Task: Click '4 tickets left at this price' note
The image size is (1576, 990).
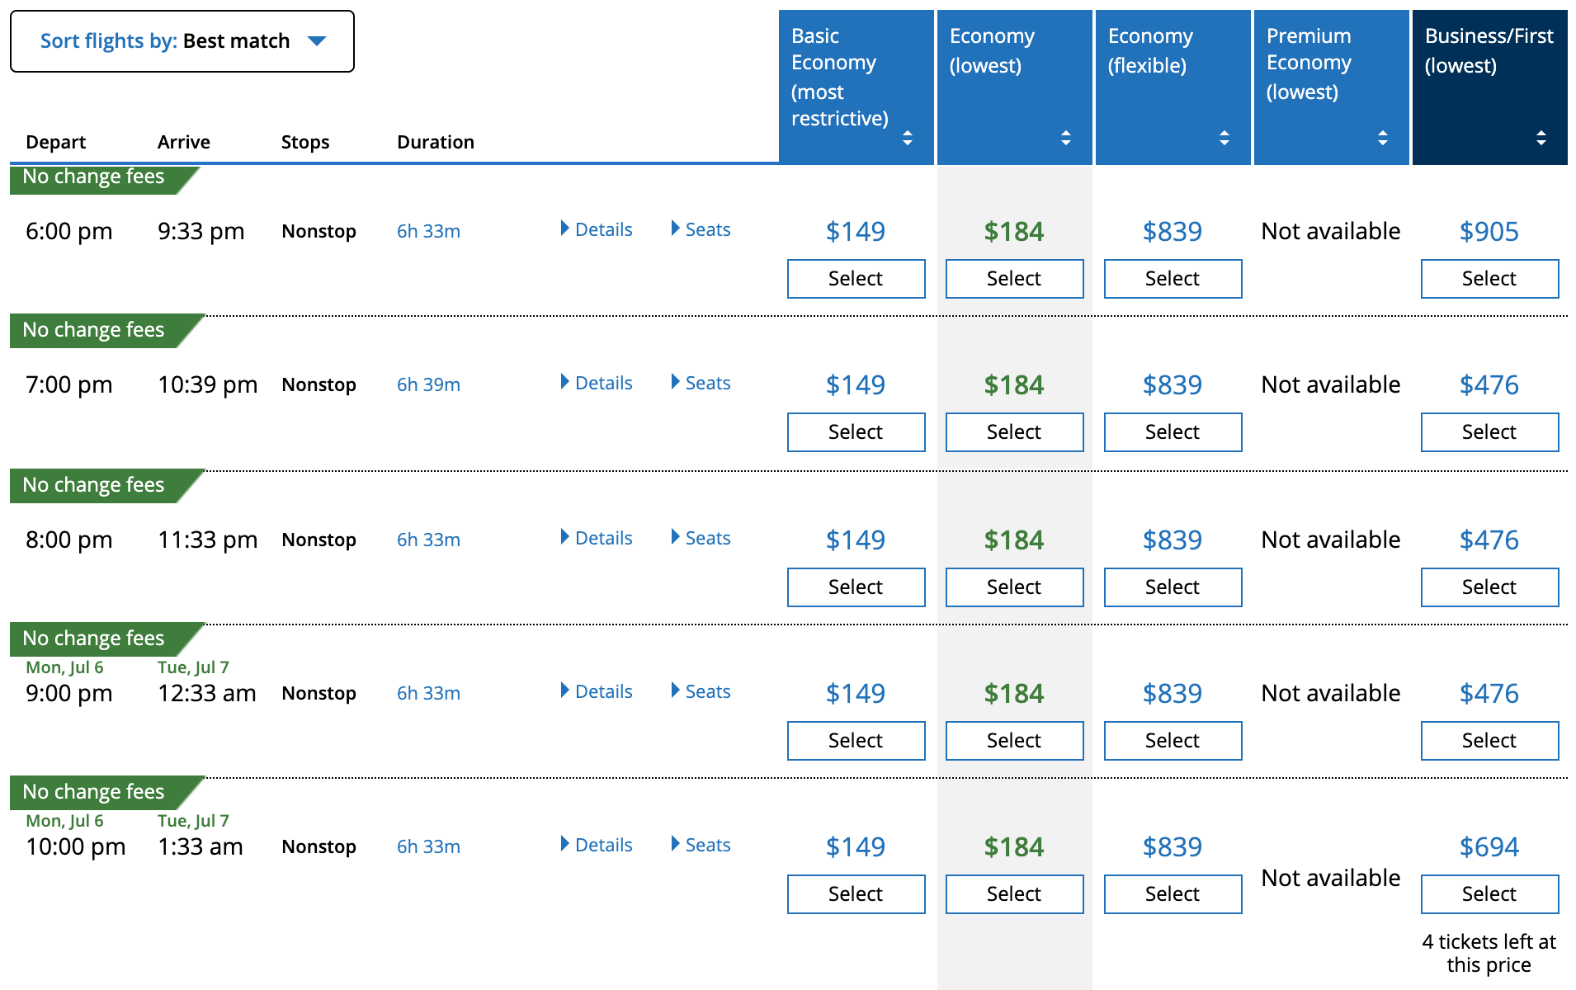Action: (1489, 954)
